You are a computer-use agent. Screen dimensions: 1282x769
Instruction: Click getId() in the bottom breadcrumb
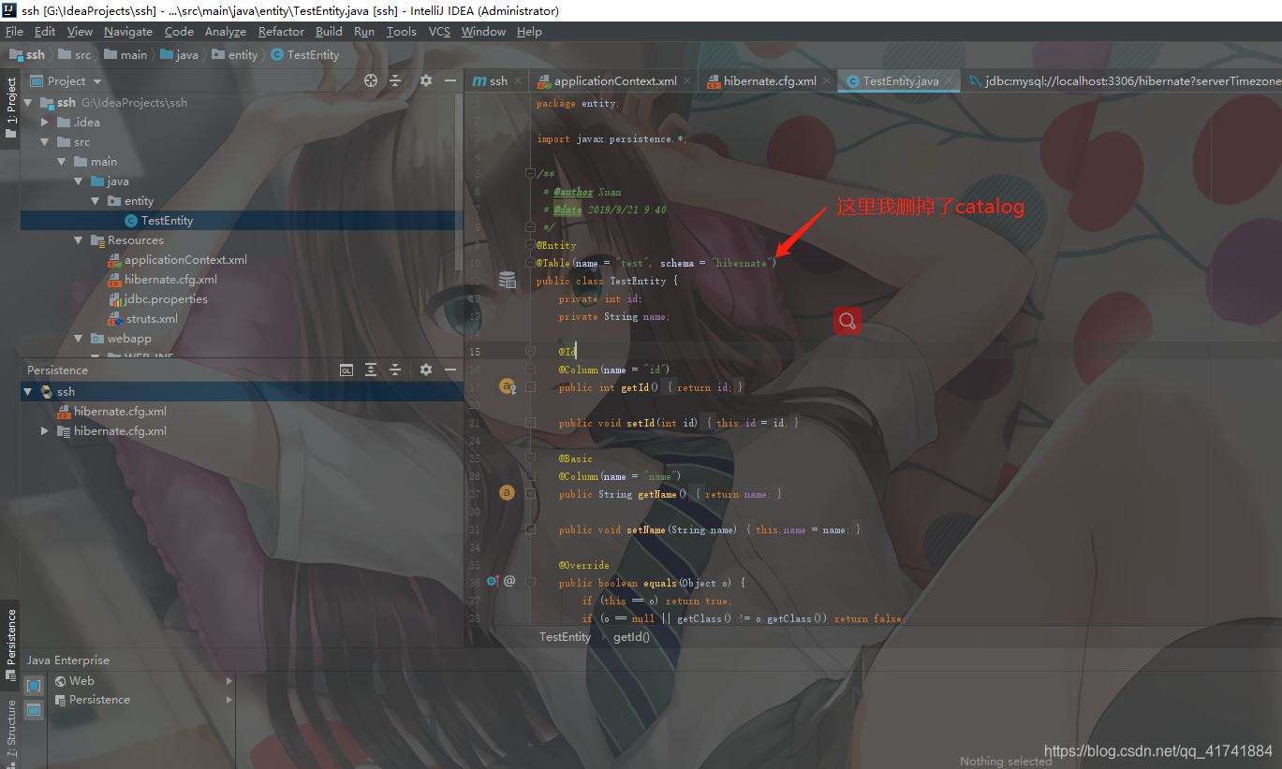[x=631, y=637]
